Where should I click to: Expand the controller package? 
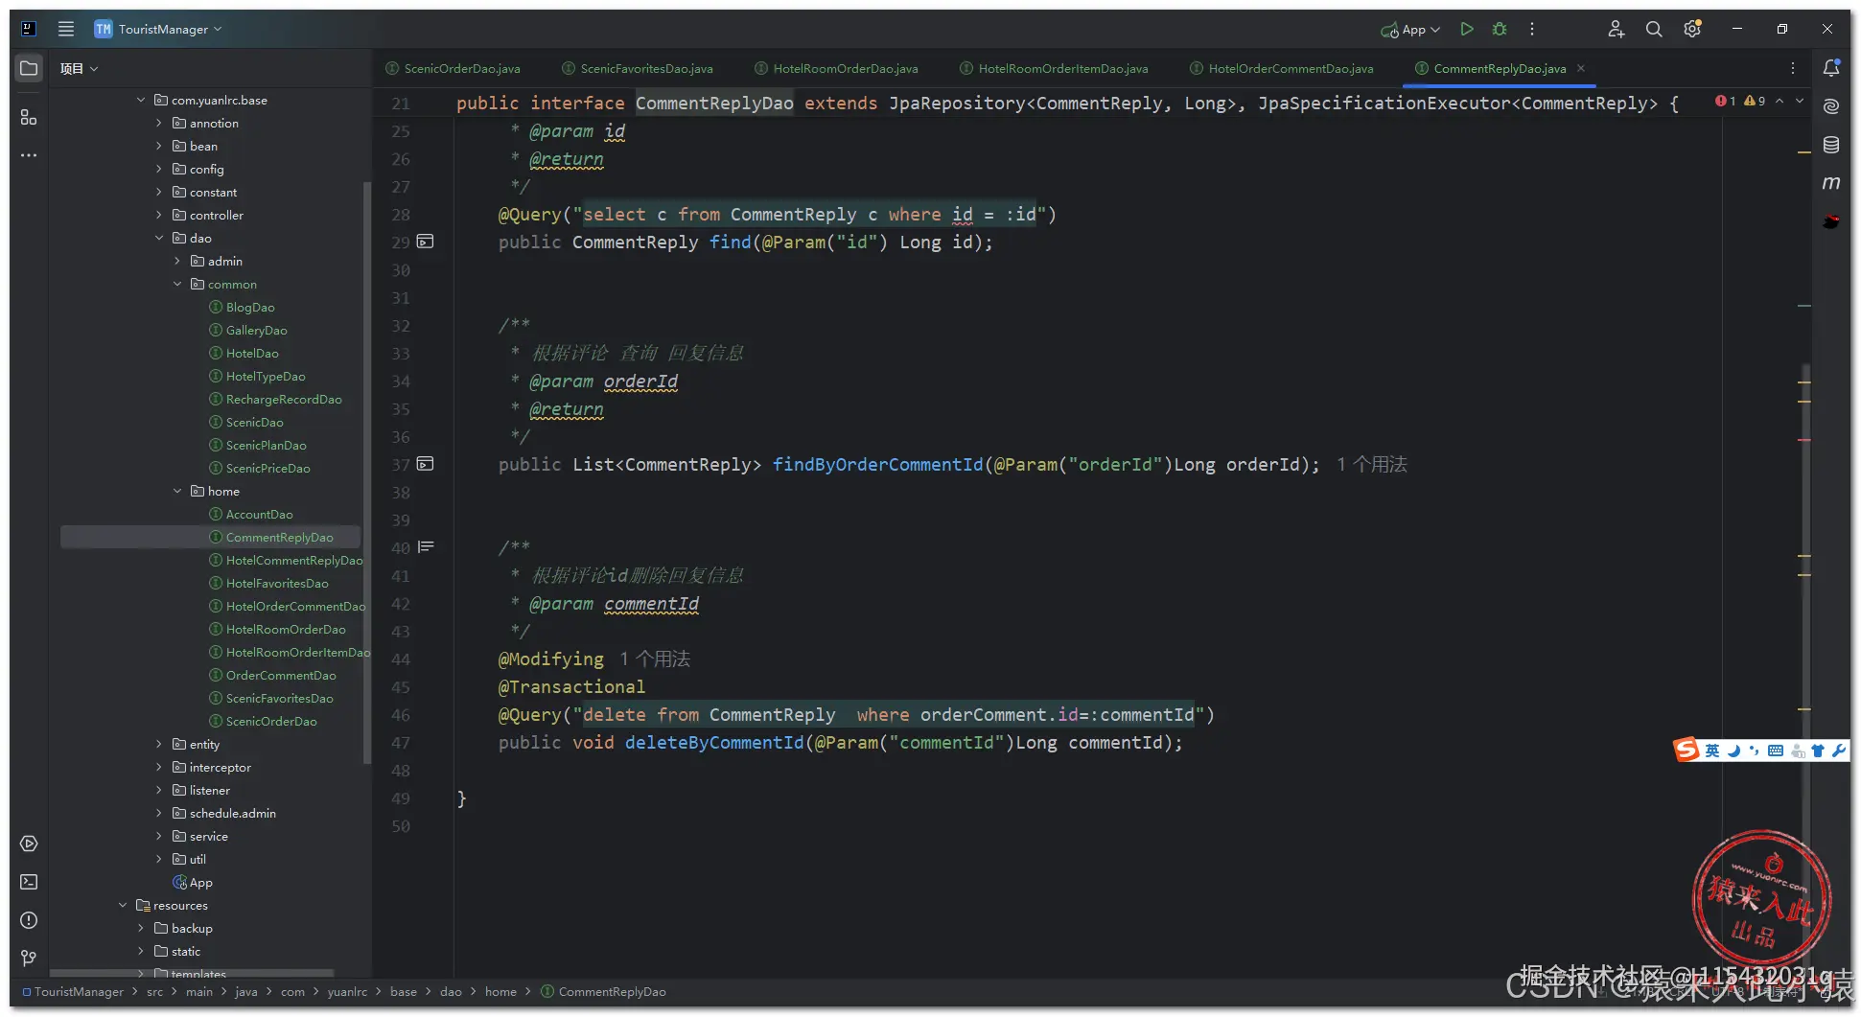[x=159, y=215]
